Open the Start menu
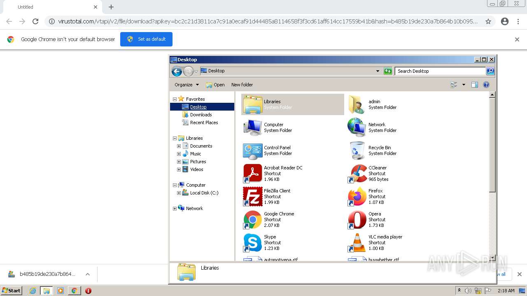The height and width of the screenshot is (296, 527). (x=11, y=291)
